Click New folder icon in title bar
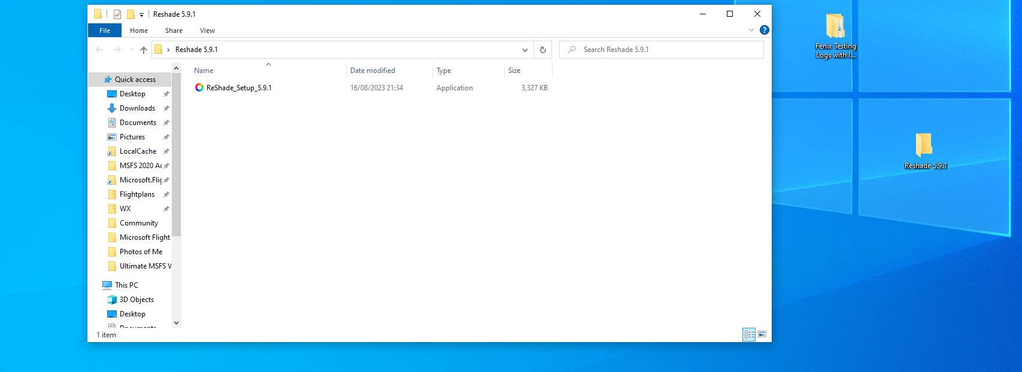This screenshot has width=1022, height=372. (x=131, y=14)
